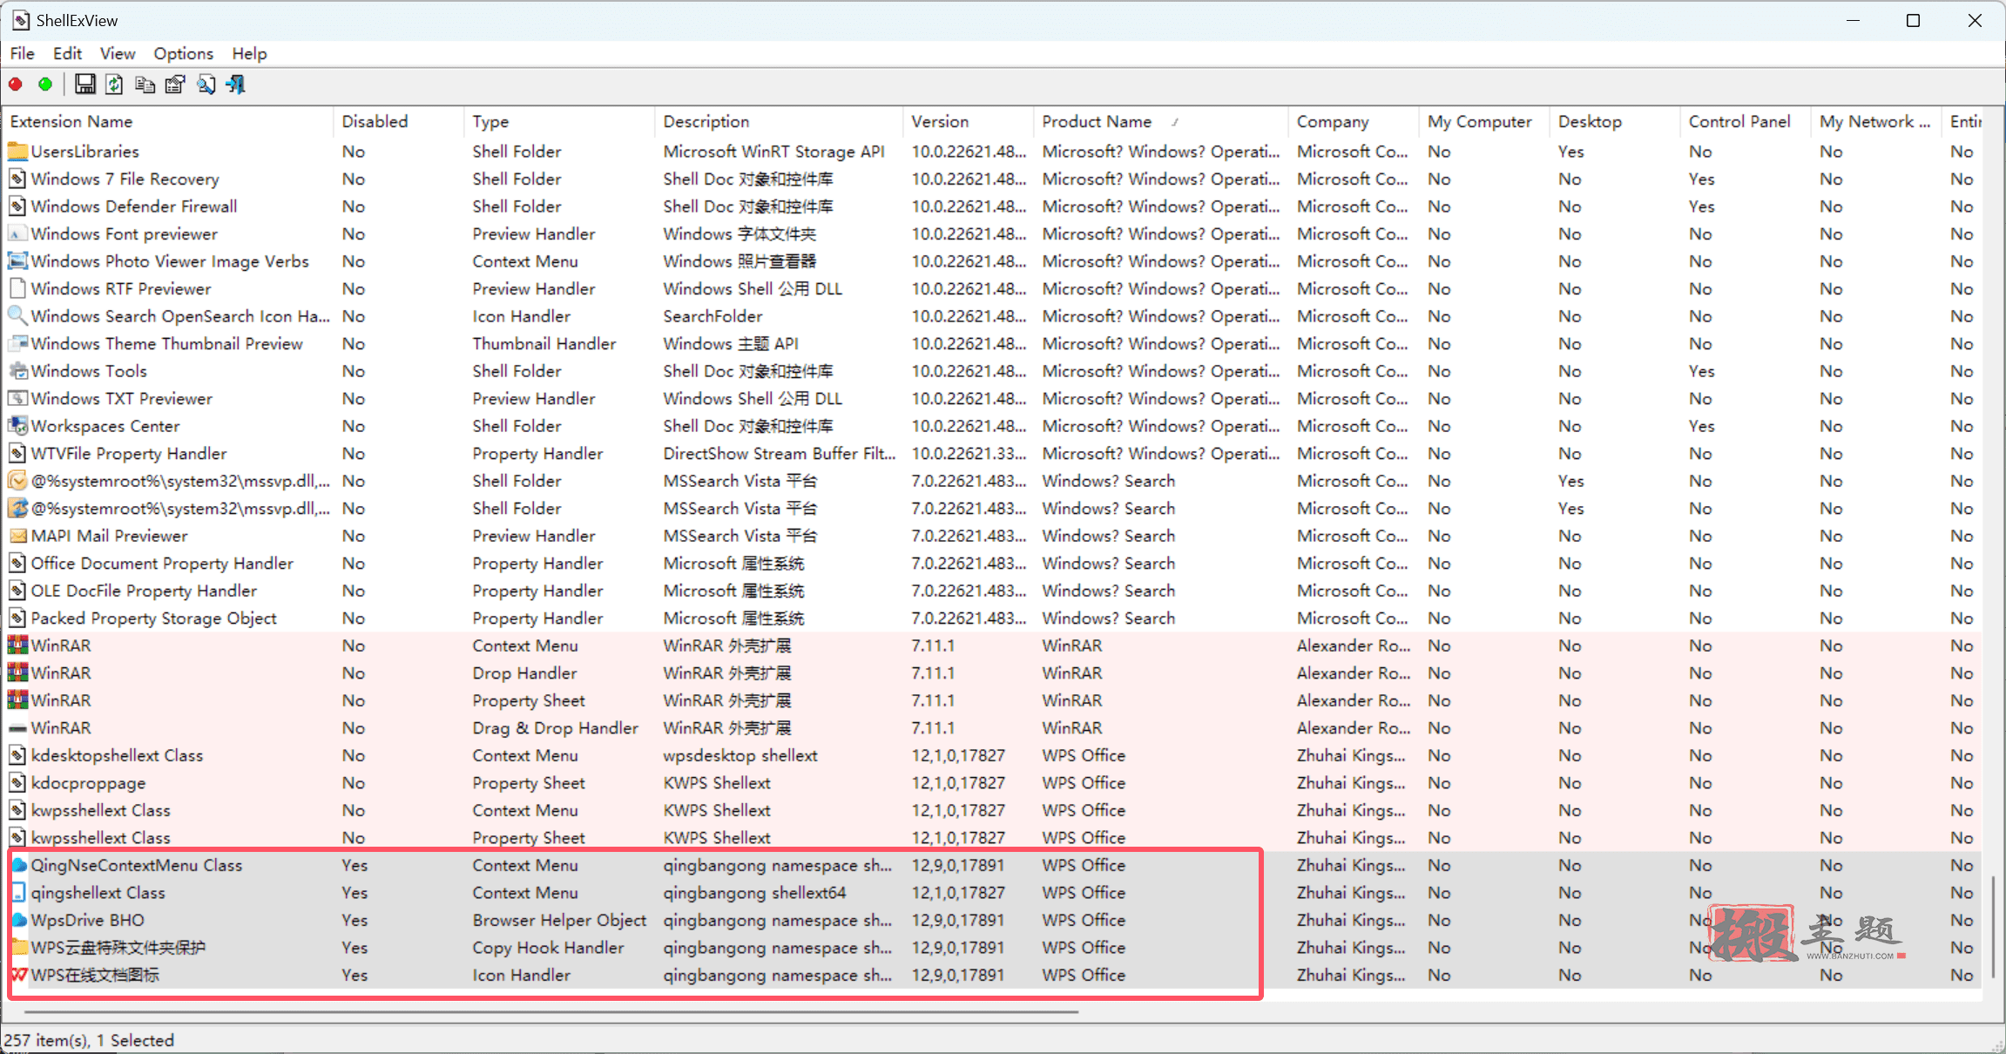Click the green Enable Selected Items icon
Screen dimensions: 2006x1054
[x=45, y=84]
